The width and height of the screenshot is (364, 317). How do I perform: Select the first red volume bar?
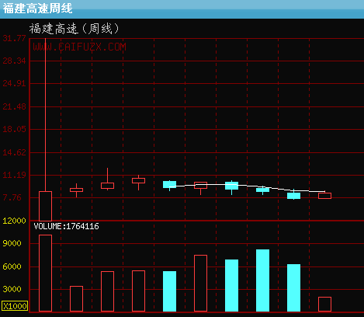click(x=45, y=273)
